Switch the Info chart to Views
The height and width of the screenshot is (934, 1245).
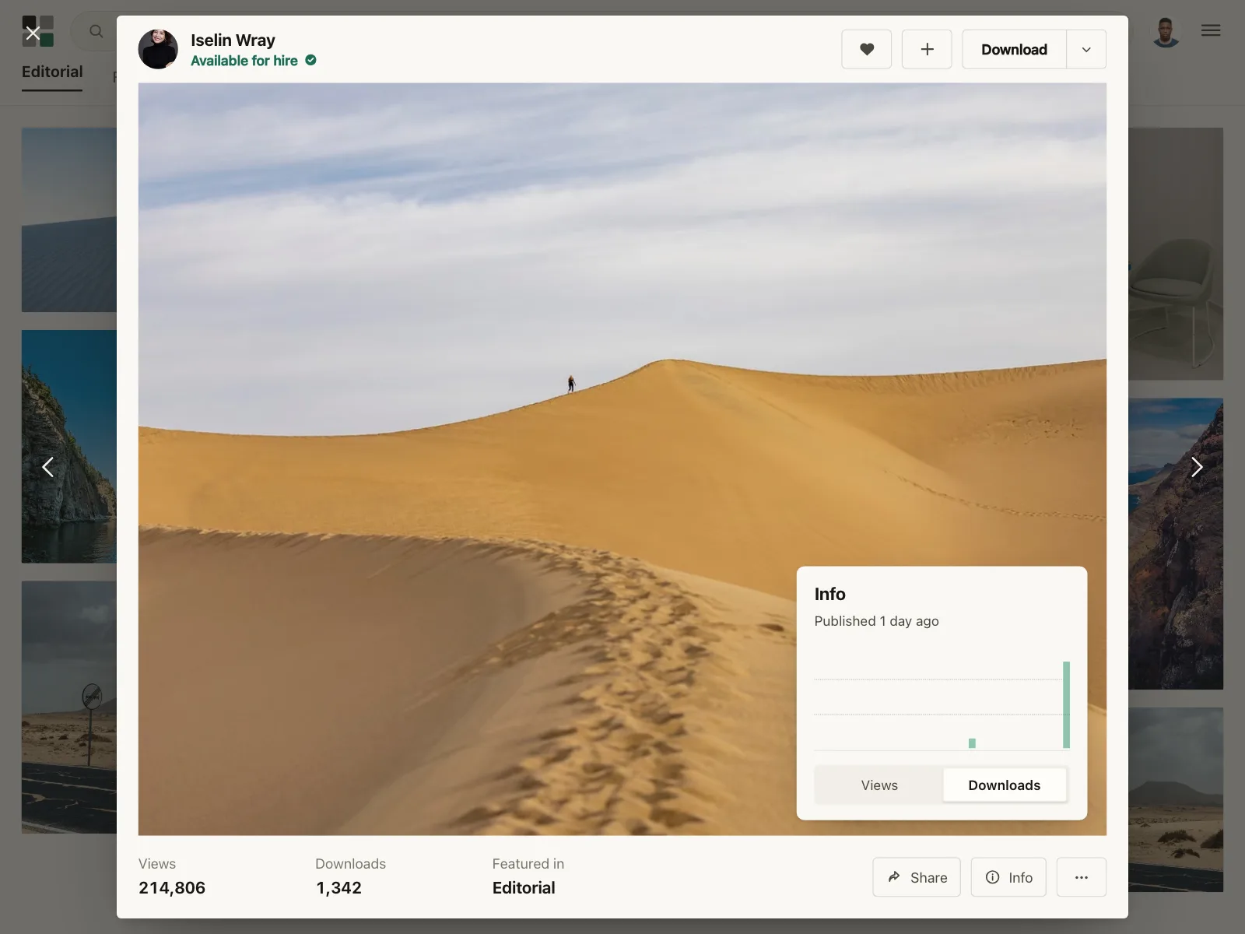879,785
